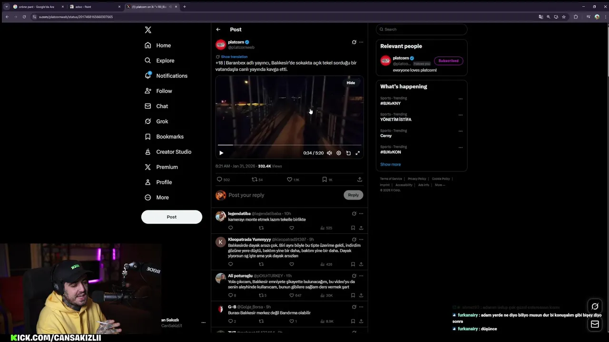
Task: Click the X search box
Action: click(422, 29)
